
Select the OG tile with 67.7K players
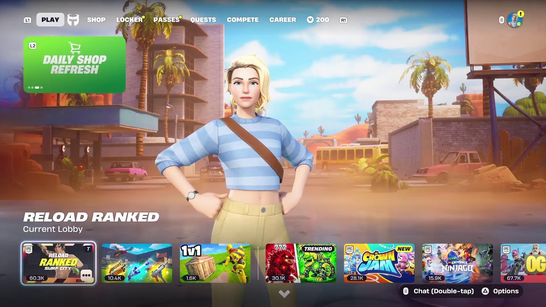point(523,264)
